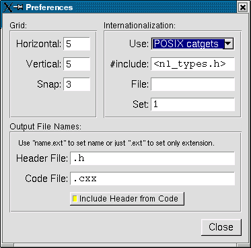The width and height of the screenshot is (251, 248).
Task: Click the Set input field
Action: point(192,104)
